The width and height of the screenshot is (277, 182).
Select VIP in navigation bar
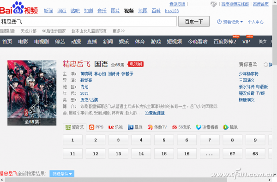click(x=246, y=42)
